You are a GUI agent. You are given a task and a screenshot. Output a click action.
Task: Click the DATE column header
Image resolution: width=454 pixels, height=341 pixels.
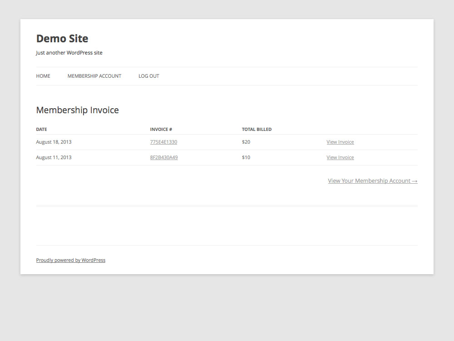41,129
